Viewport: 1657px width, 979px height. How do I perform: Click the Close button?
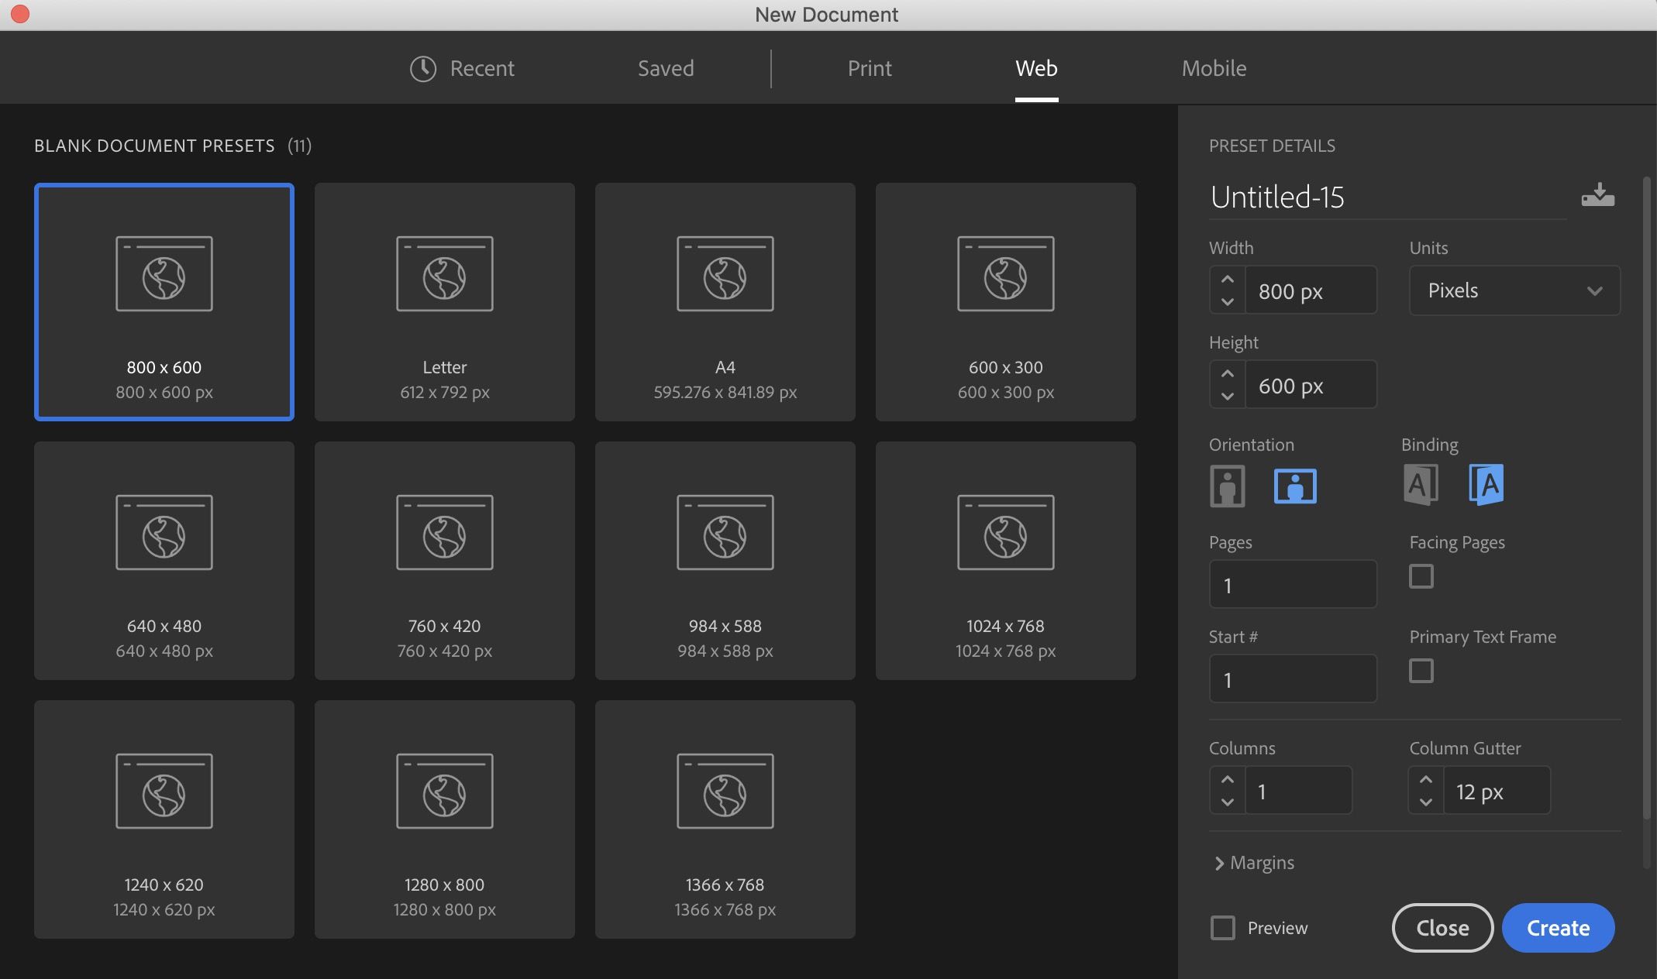pyautogui.click(x=1442, y=928)
